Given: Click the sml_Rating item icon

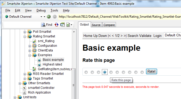Looking at the screenshot, I should [34, 41].
